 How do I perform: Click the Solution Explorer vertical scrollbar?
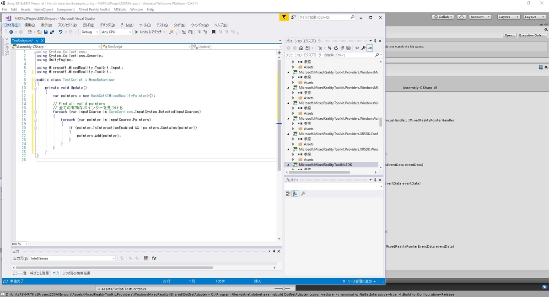point(381,122)
